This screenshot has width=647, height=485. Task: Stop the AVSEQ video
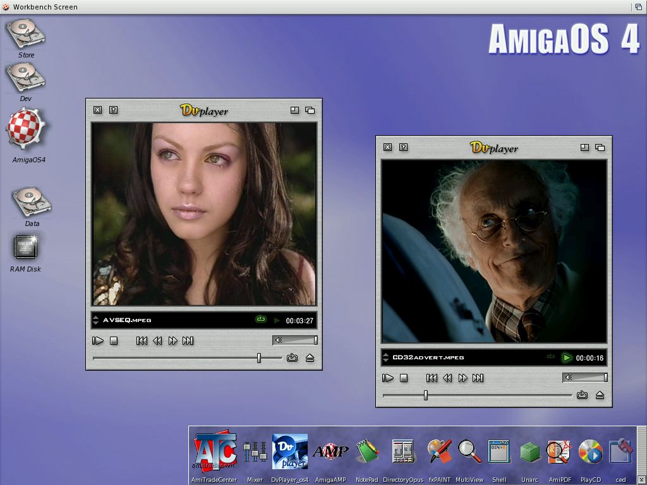click(x=114, y=340)
